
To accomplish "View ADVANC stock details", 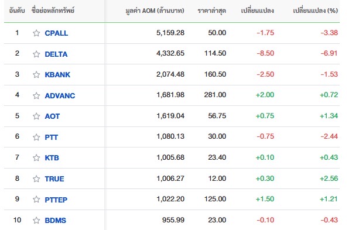I will (x=60, y=95).
